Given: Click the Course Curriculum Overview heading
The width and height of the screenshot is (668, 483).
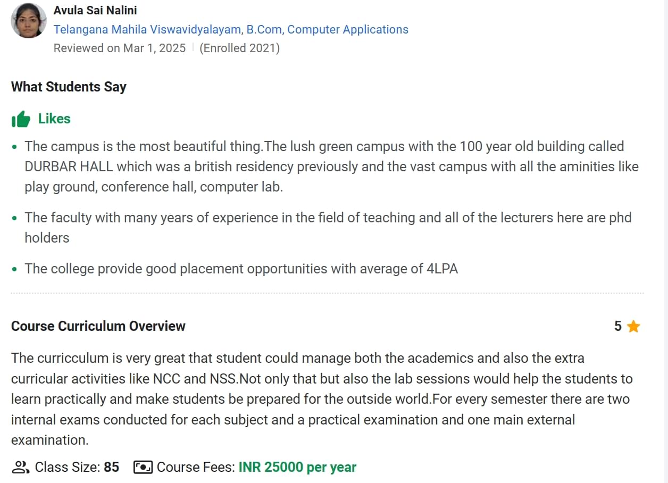Looking at the screenshot, I should (x=98, y=326).
